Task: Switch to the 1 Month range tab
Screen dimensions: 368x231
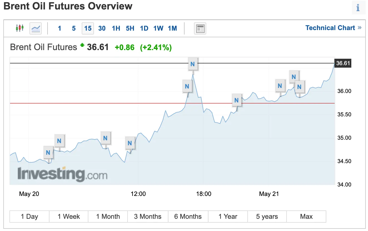Action: [x=108, y=217]
